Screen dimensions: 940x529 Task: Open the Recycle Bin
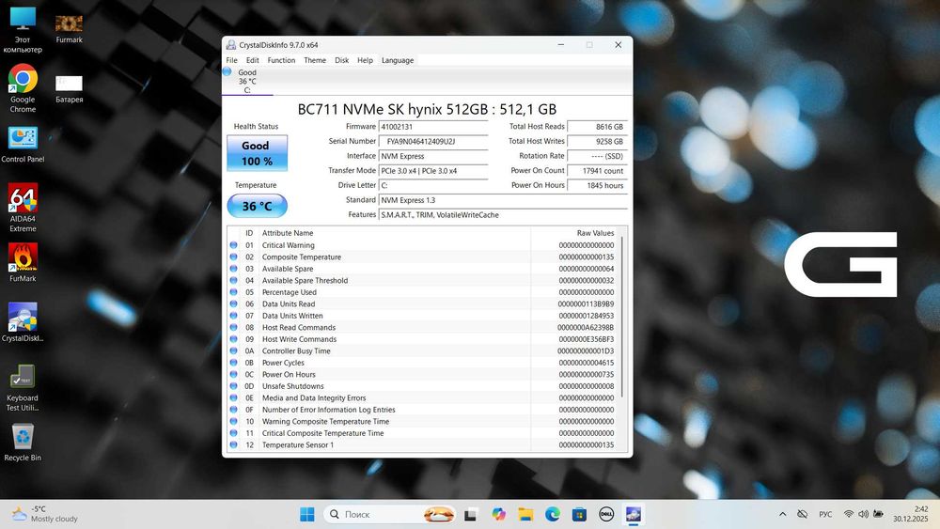(23, 443)
